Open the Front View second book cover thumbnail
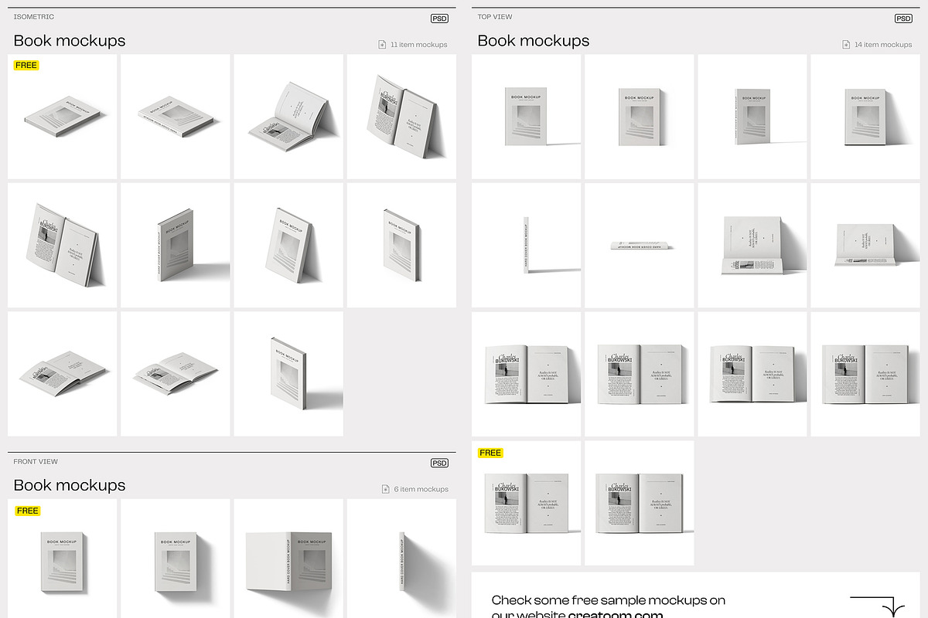The height and width of the screenshot is (618, 928). [x=176, y=559]
